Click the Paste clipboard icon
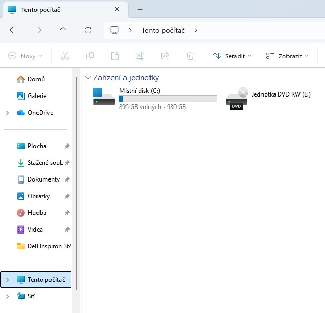325x313 pixels. (115, 56)
